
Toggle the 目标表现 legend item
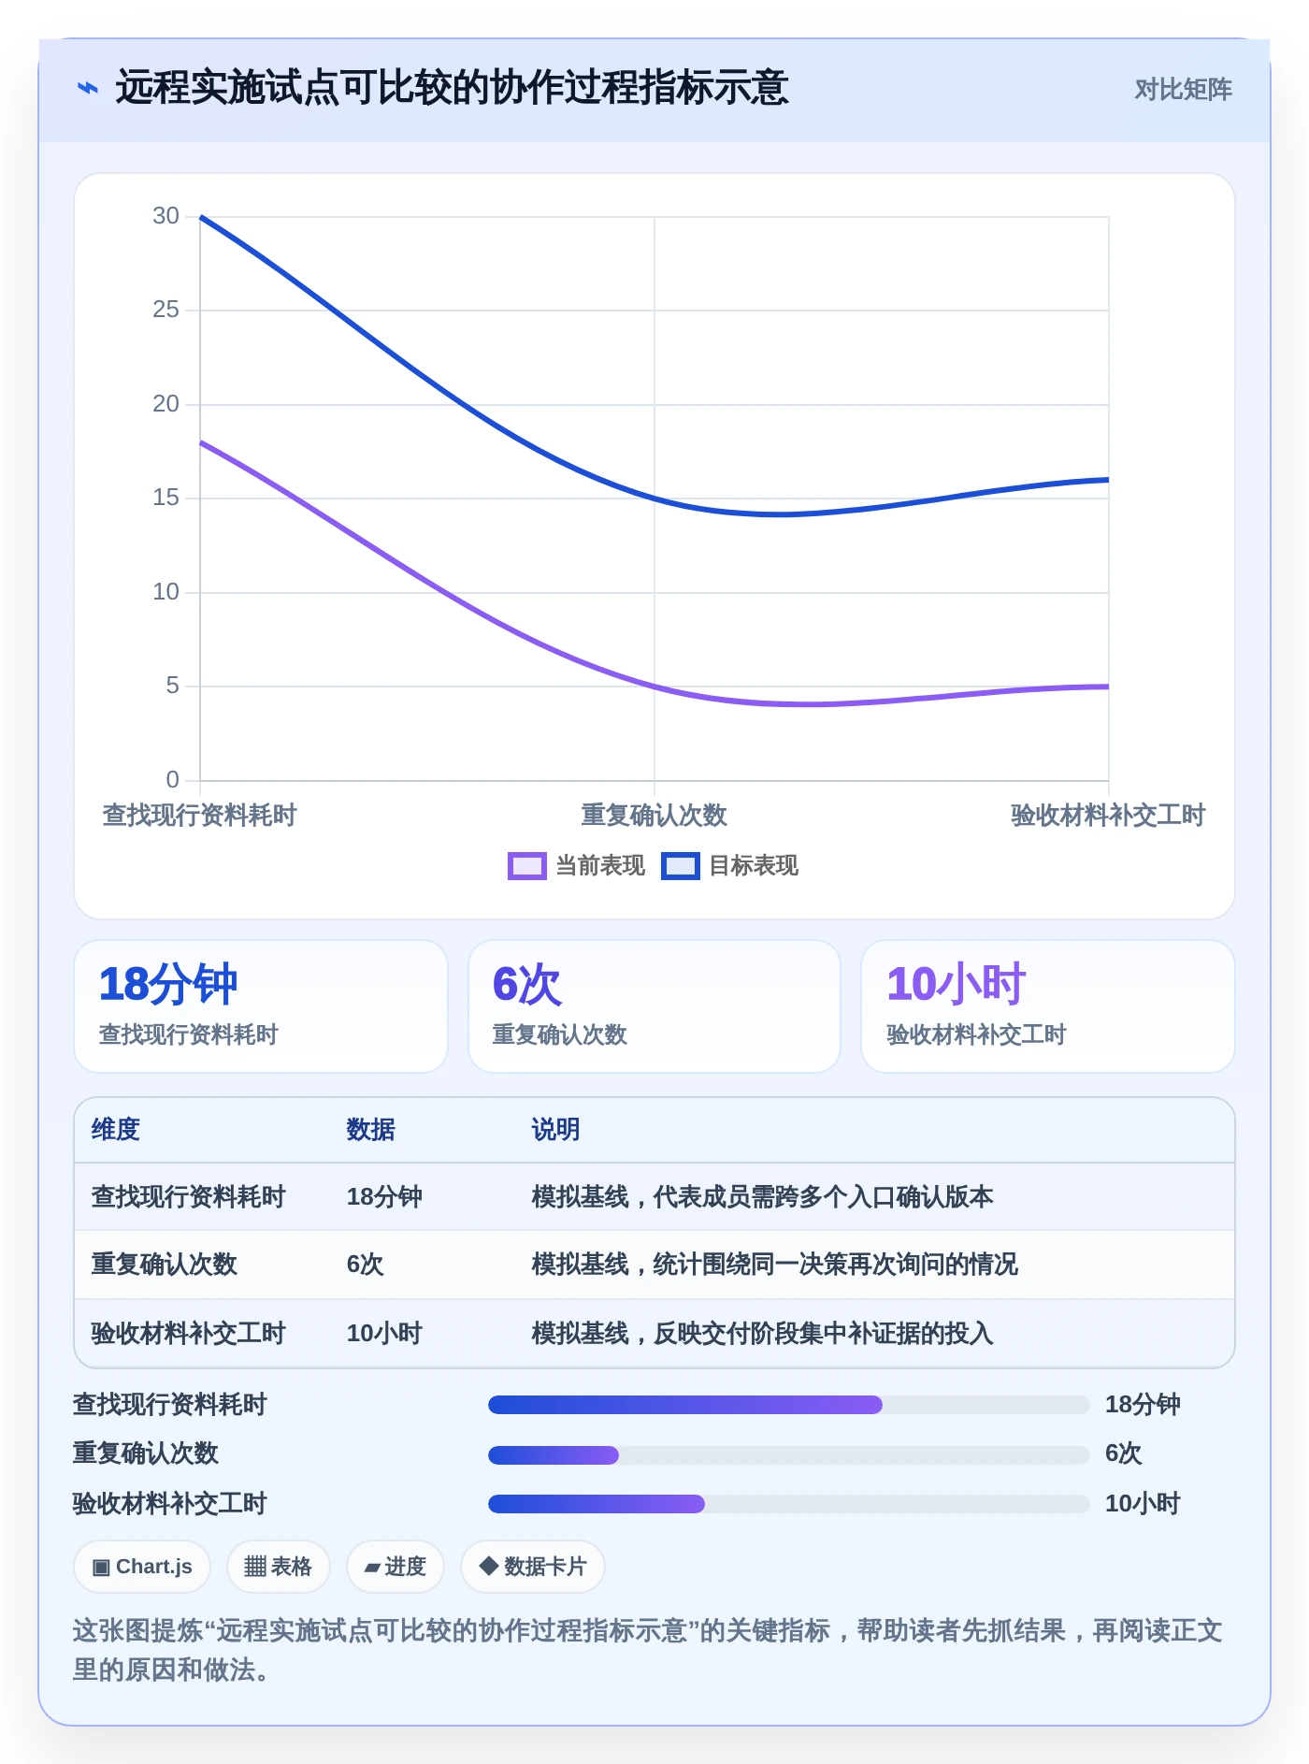(730, 866)
